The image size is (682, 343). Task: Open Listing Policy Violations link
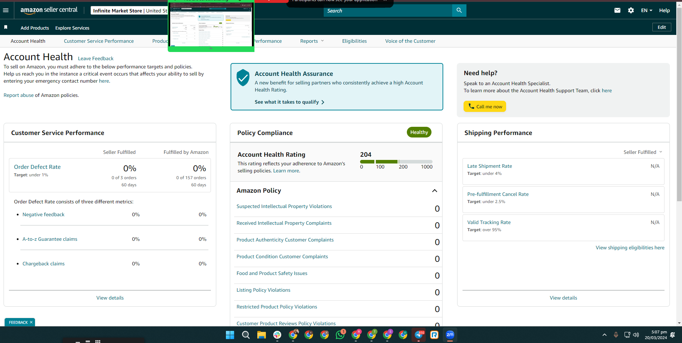coord(263,290)
